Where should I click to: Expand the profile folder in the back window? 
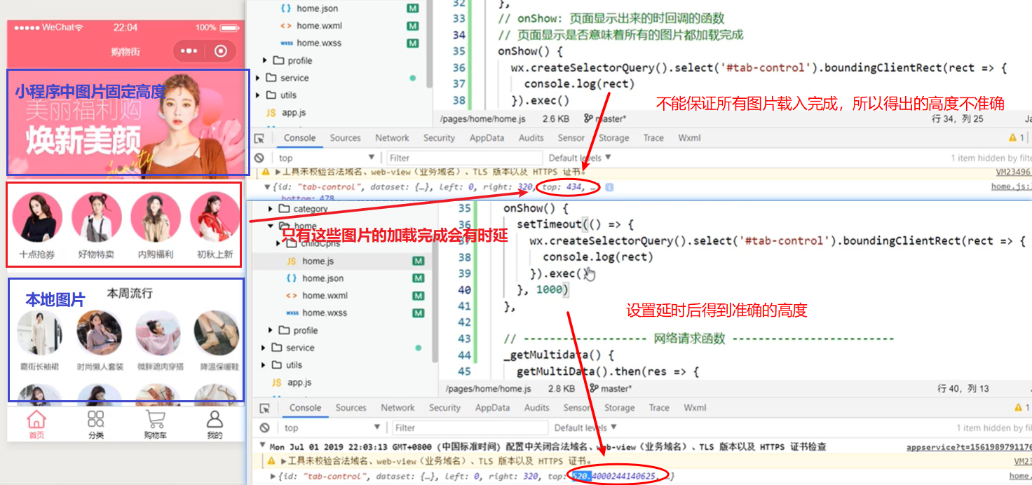(x=265, y=60)
